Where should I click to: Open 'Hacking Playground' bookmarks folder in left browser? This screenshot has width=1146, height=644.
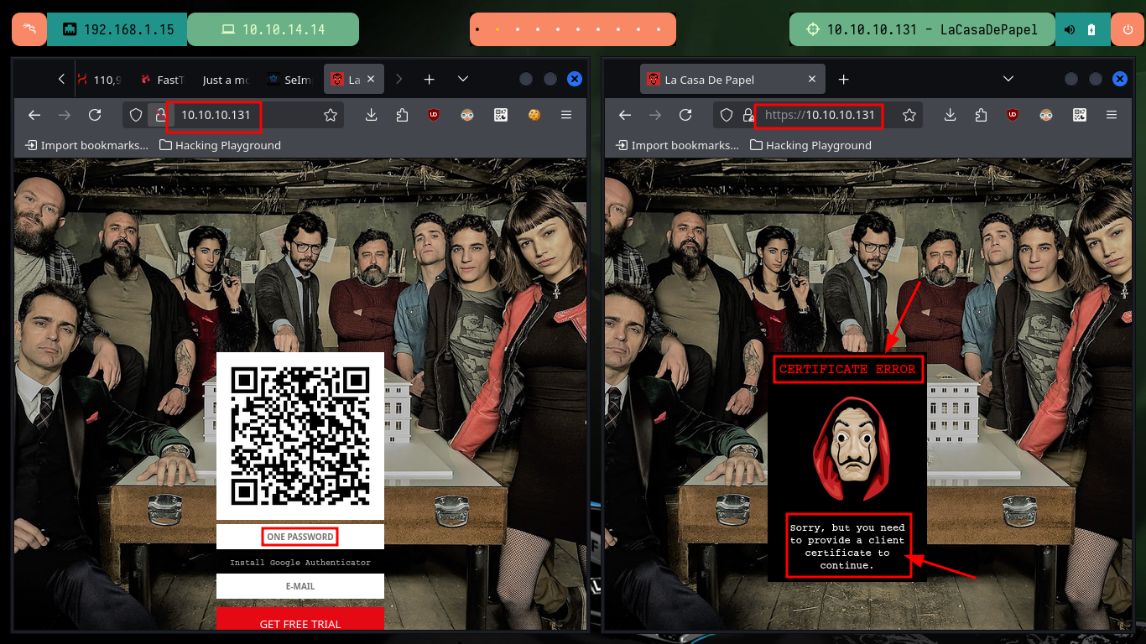pyautogui.click(x=221, y=145)
